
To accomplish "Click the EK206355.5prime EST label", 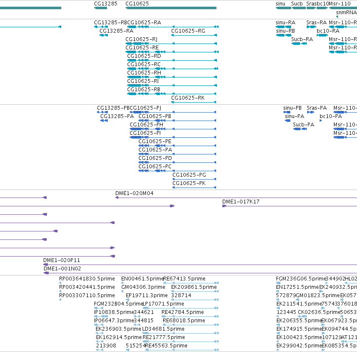I will click(299, 321).
